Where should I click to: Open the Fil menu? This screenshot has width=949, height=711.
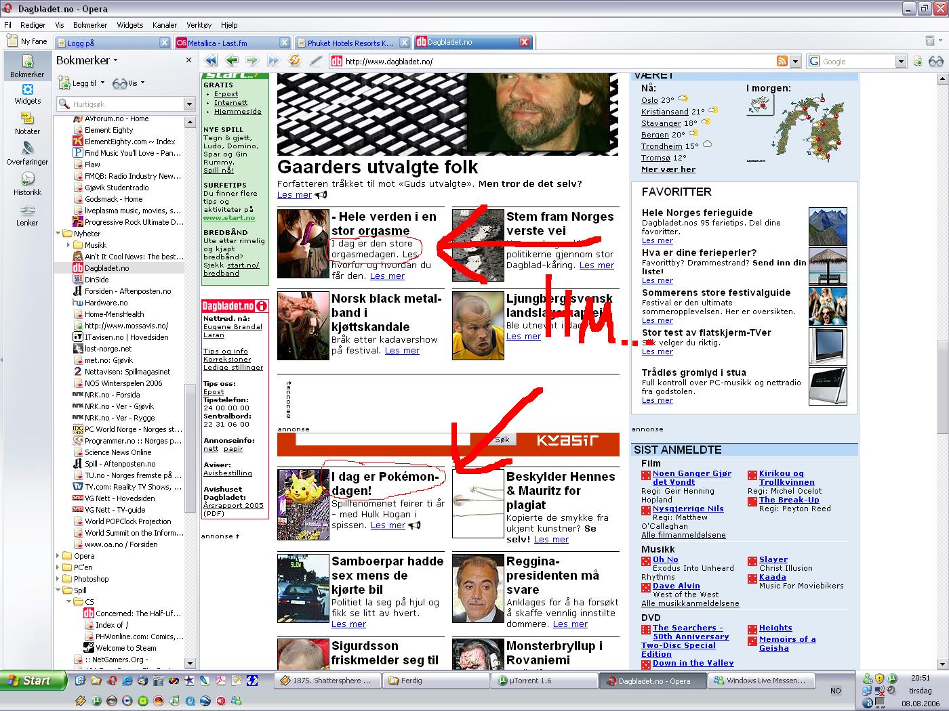(8, 25)
